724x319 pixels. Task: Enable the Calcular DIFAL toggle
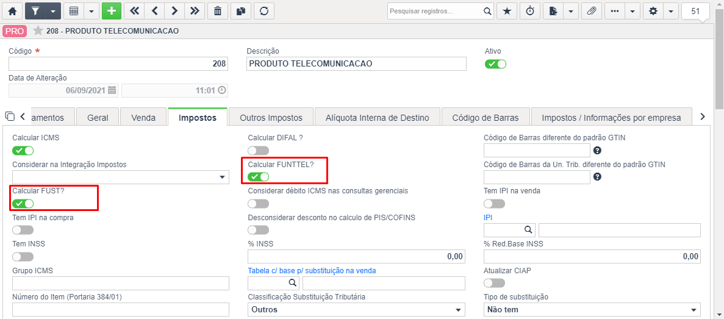pos(259,151)
